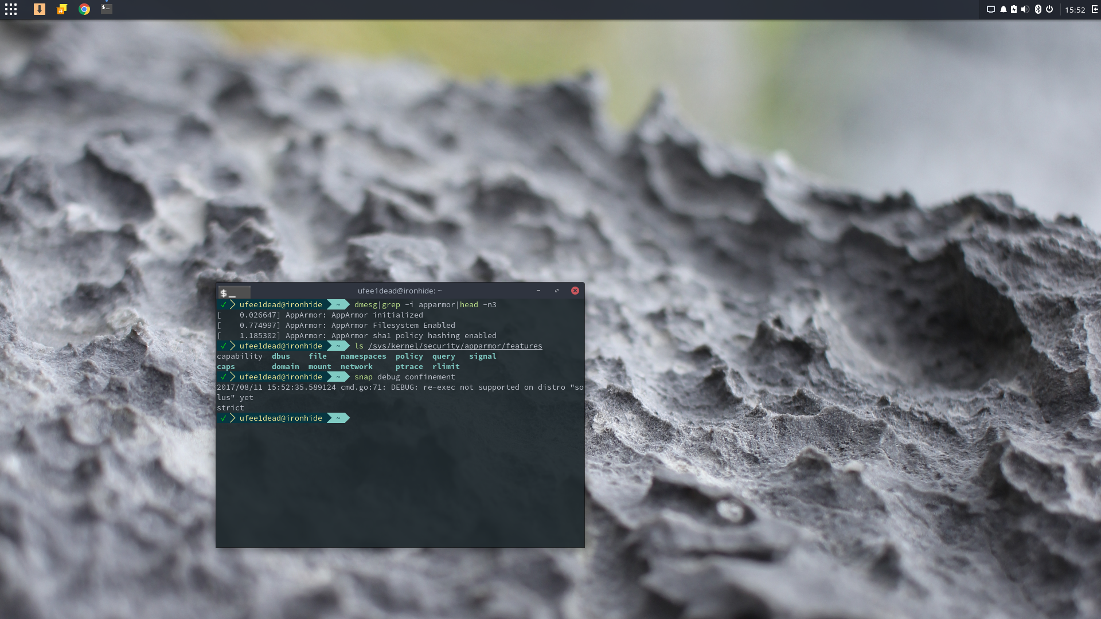Open the applications grid menu
Screen dimensions: 1101x619
click(x=11, y=9)
